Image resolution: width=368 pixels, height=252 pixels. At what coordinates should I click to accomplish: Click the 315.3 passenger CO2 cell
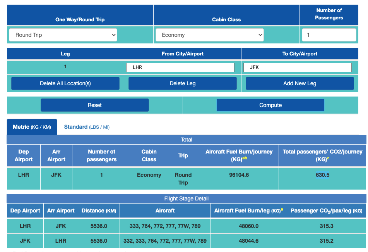point(327,226)
